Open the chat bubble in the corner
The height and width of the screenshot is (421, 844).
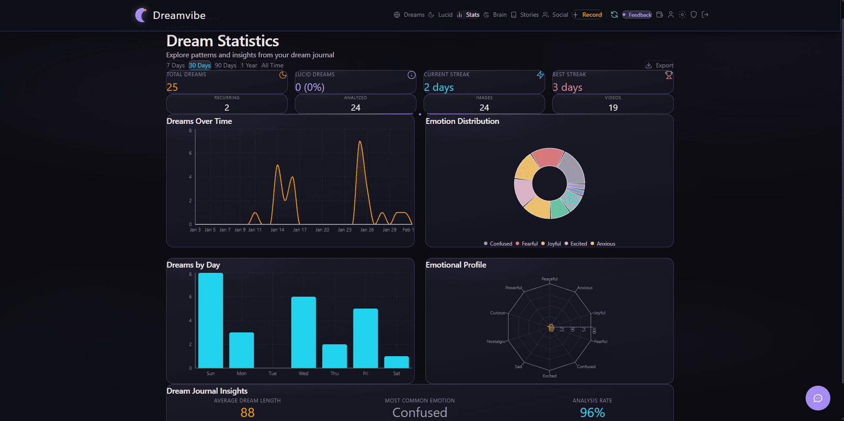818,398
